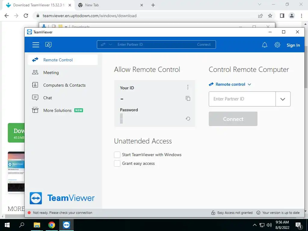Select Remote Control in sidebar
The width and height of the screenshot is (308, 231).
63,60
